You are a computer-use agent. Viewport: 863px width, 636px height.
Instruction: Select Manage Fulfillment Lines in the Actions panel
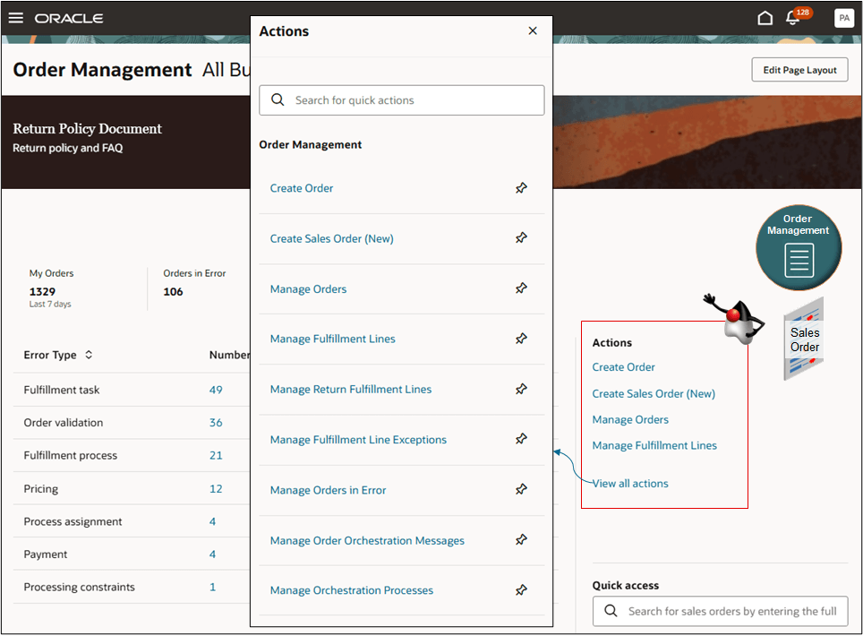tap(332, 339)
